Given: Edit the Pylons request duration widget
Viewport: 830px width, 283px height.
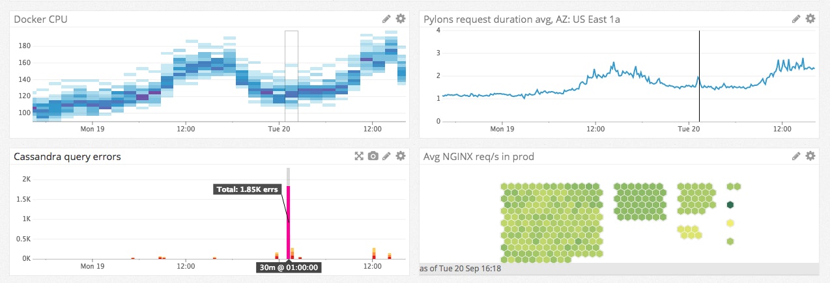Looking at the screenshot, I should click(x=796, y=19).
